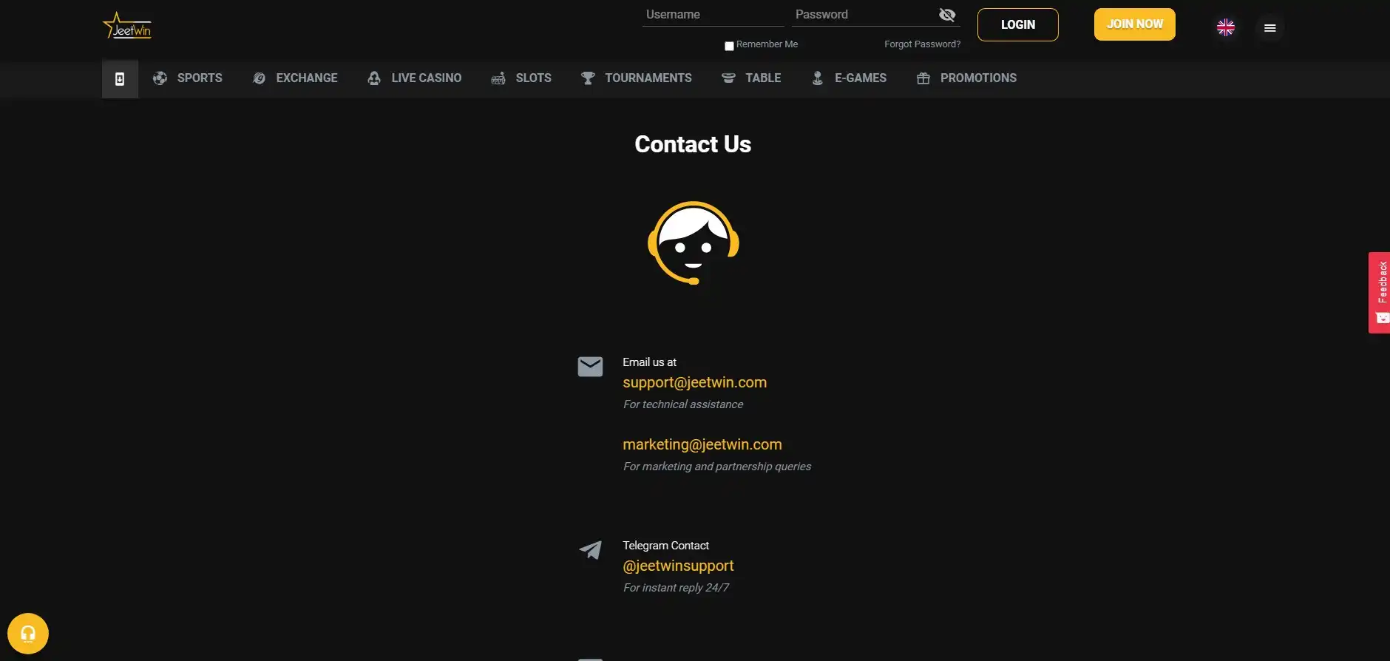
Task: Select Tournaments in the navigation bar
Action: (637, 78)
